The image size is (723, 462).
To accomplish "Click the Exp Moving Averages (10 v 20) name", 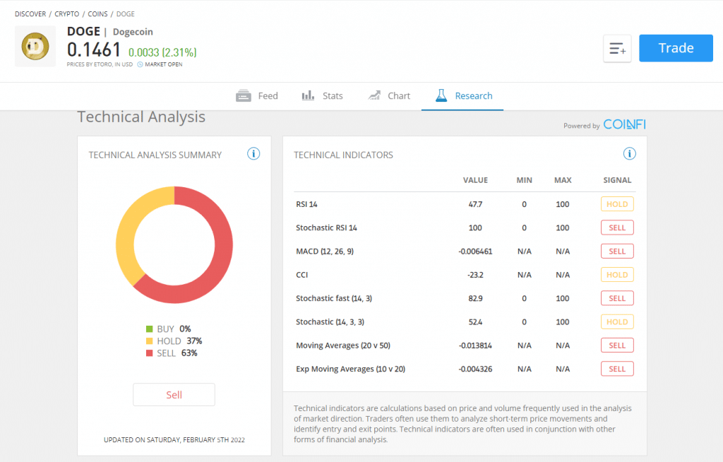I will click(350, 369).
